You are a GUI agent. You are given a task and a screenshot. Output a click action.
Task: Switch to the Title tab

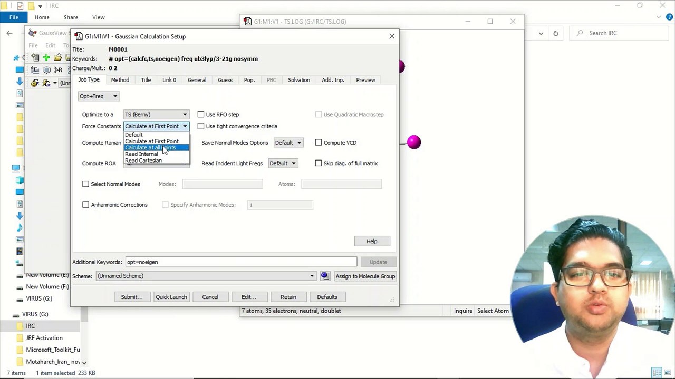[146, 80]
